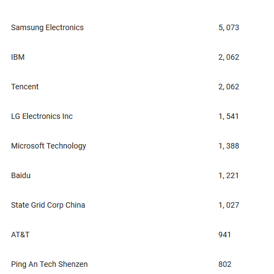
Task: Click the AT&T company name
Action: point(20,235)
